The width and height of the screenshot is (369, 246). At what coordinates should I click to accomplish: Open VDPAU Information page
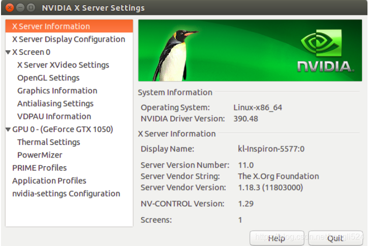pos(54,116)
